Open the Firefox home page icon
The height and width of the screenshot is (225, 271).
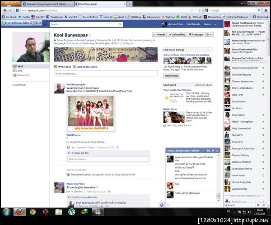tap(266, 10)
